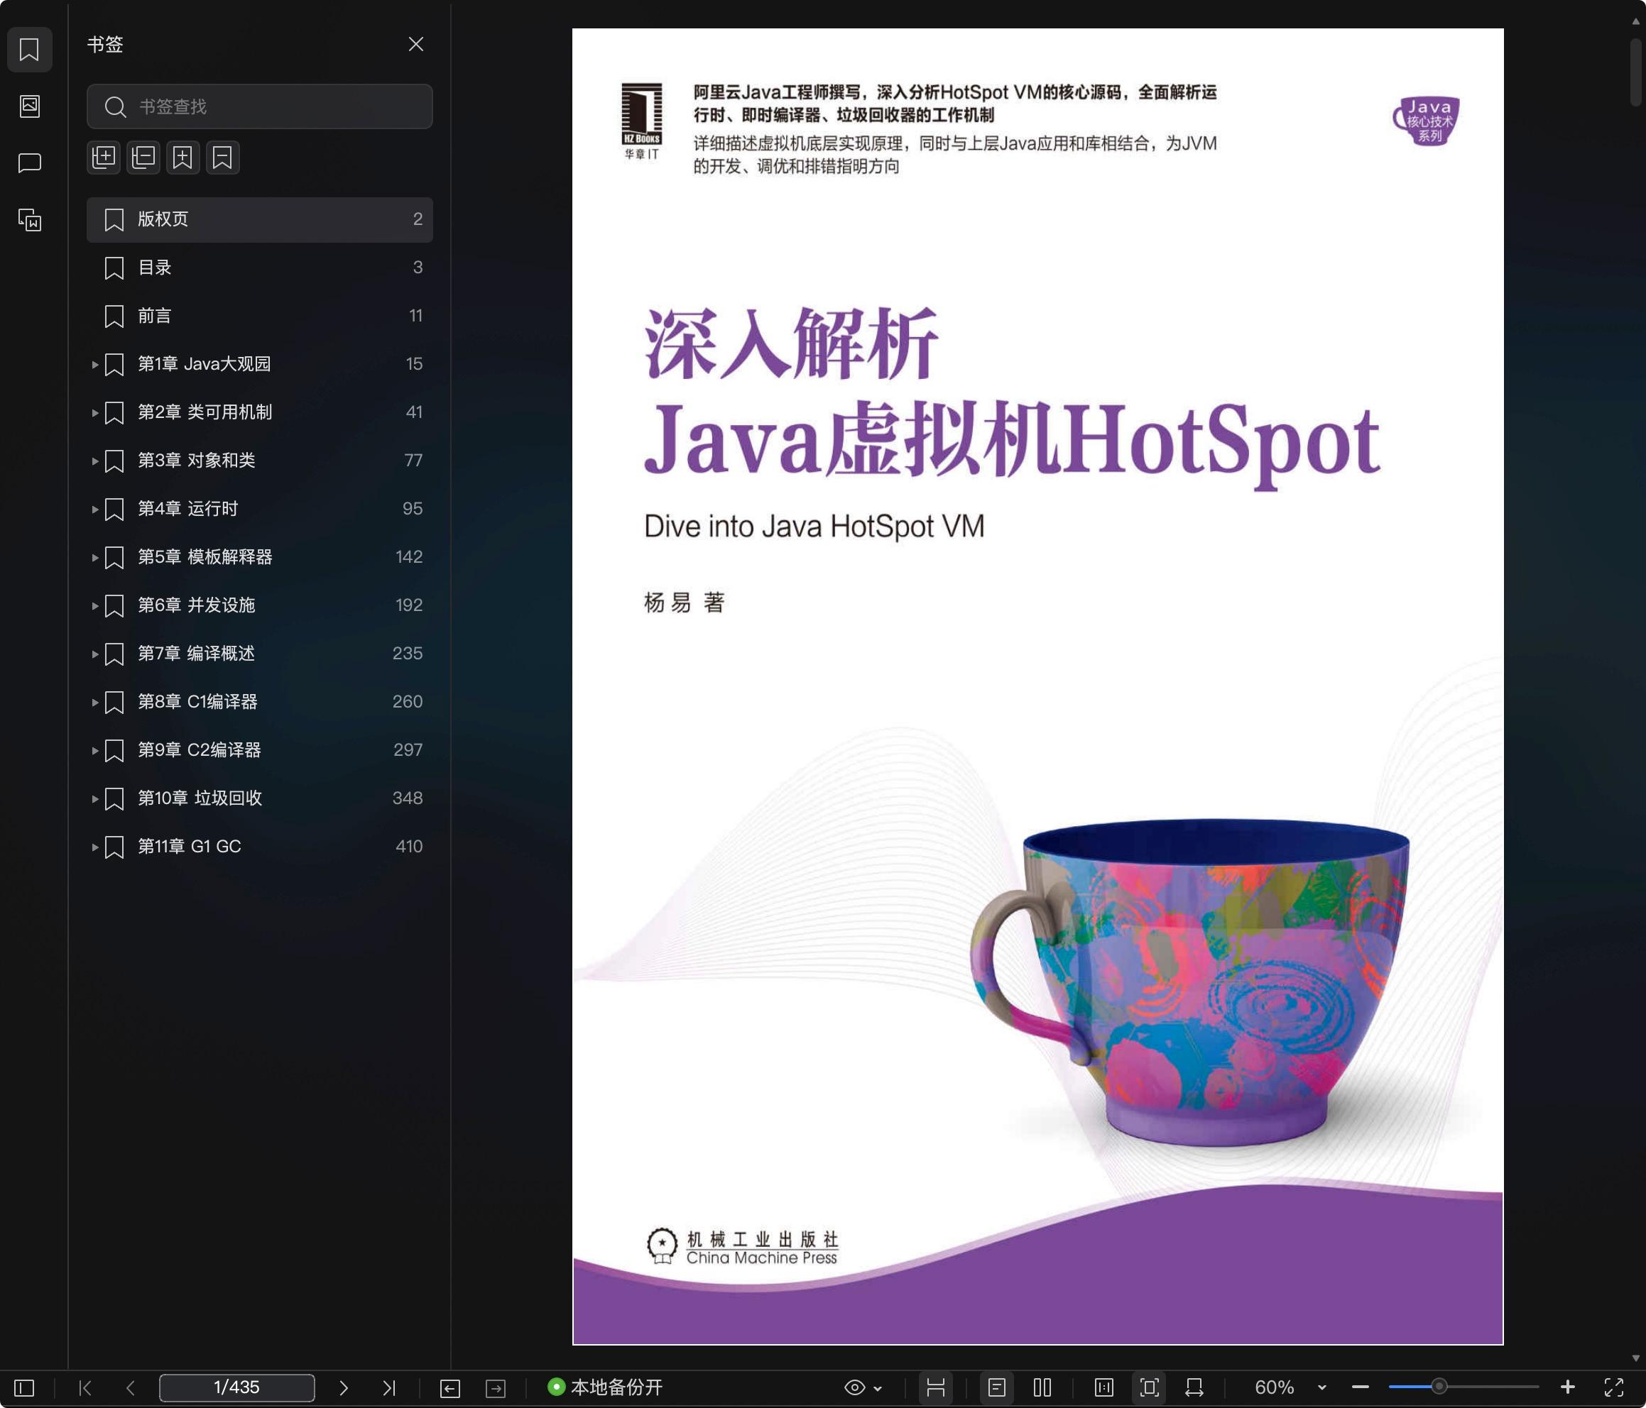Screen dimensions: 1646x1408
Task: Click page number 192 of 第6章
Action: (408, 605)
